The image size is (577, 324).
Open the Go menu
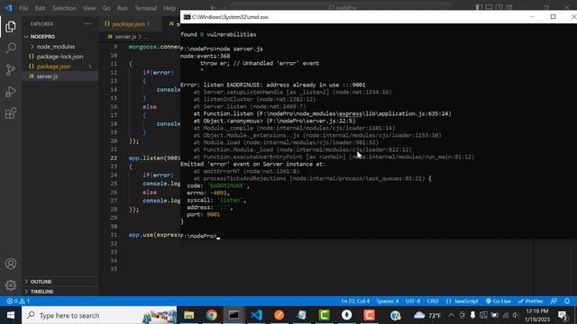[x=106, y=8]
